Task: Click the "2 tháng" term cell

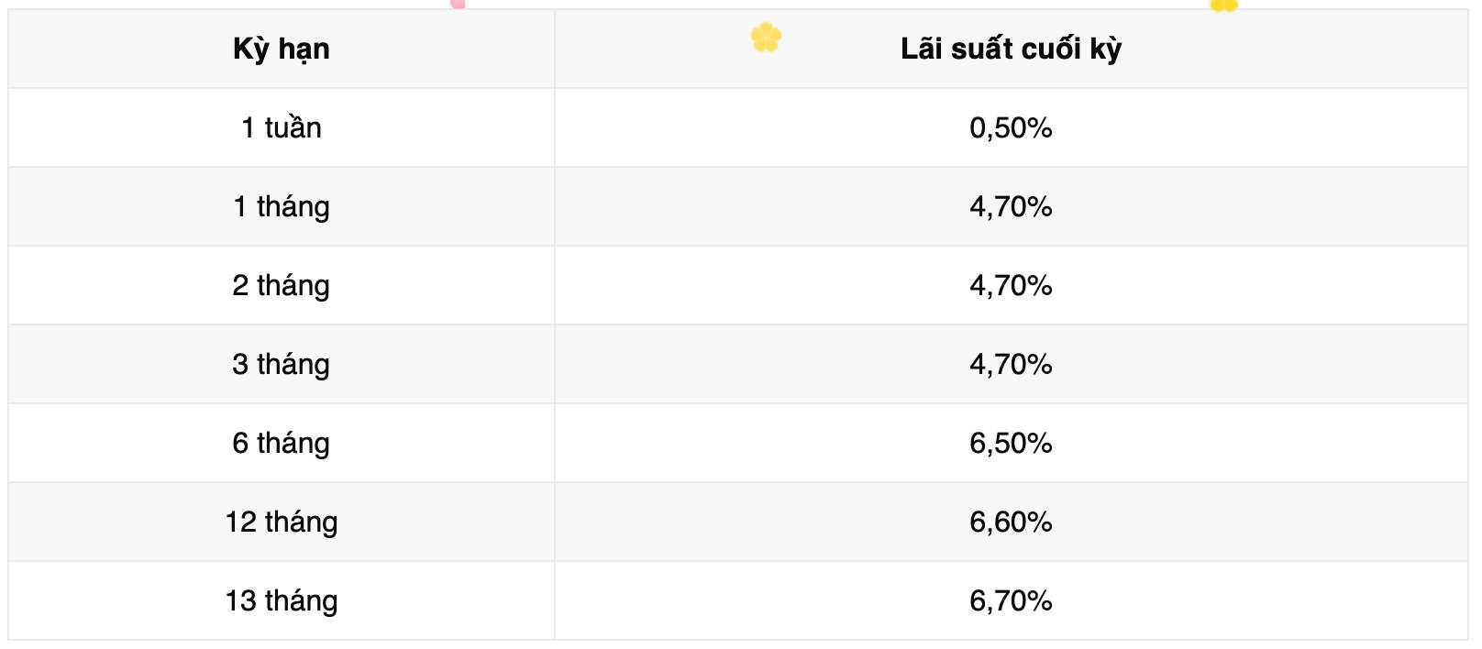Action: (x=282, y=285)
